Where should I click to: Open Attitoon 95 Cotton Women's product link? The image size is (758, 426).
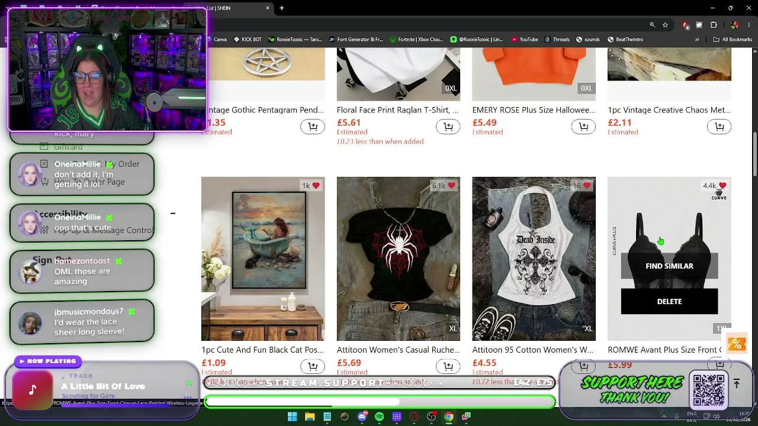click(x=532, y=350)
